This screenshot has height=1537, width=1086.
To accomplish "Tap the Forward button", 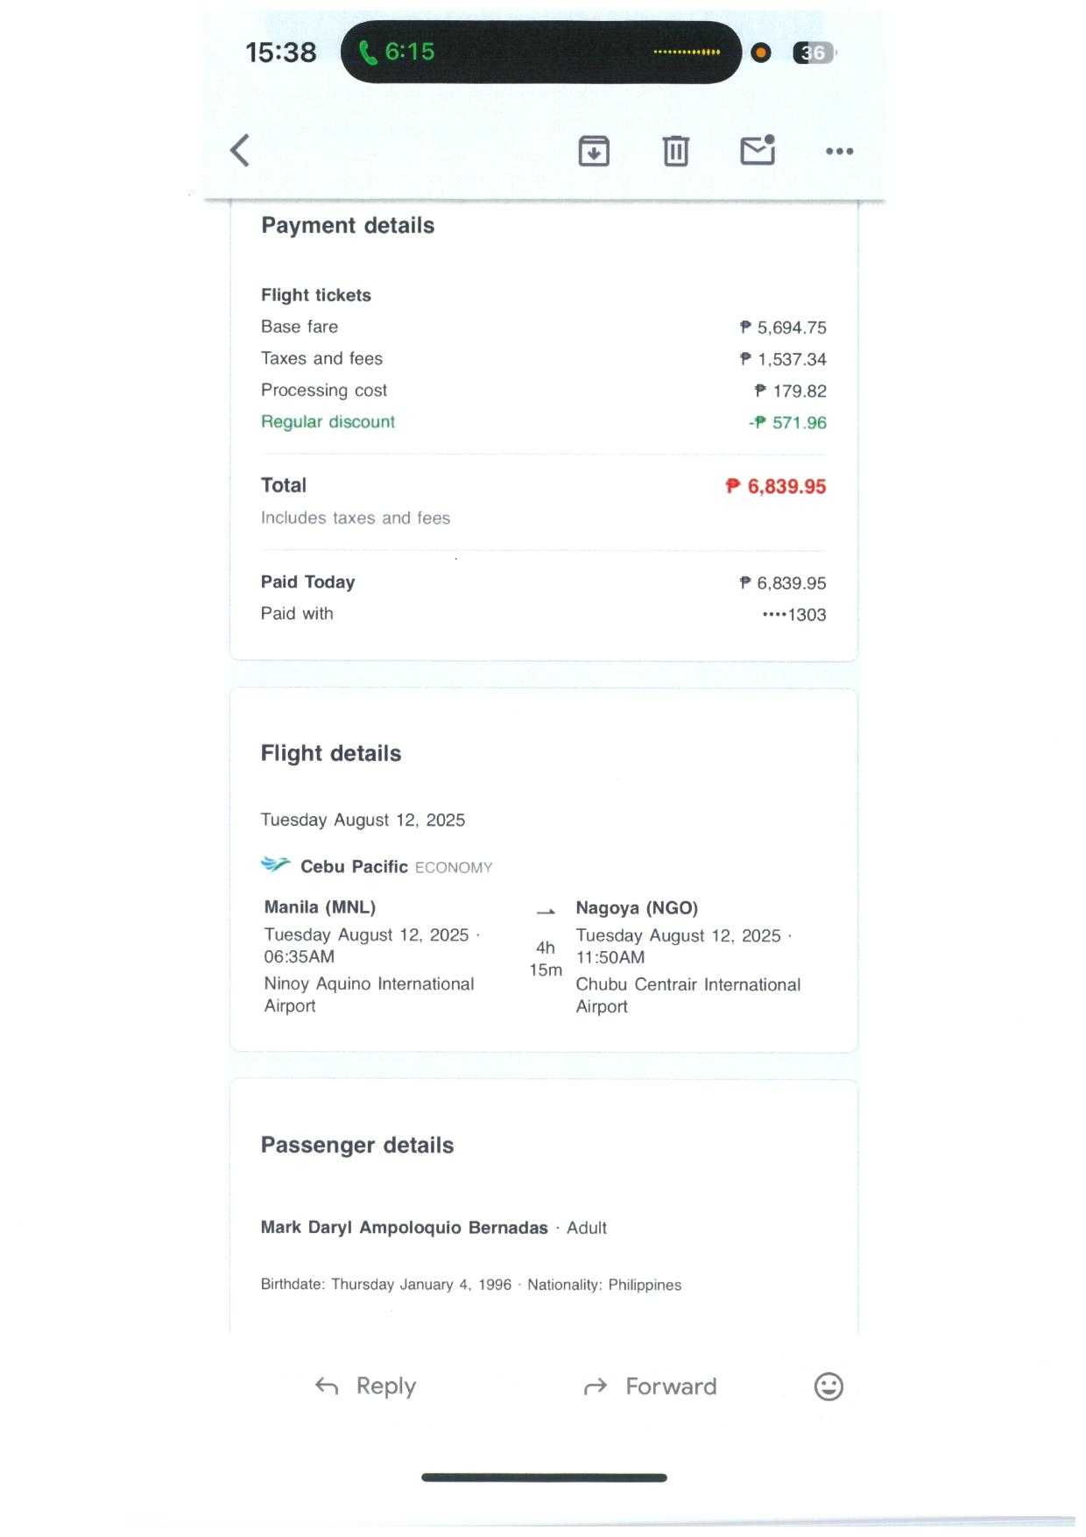I will tap(650, 1386).
